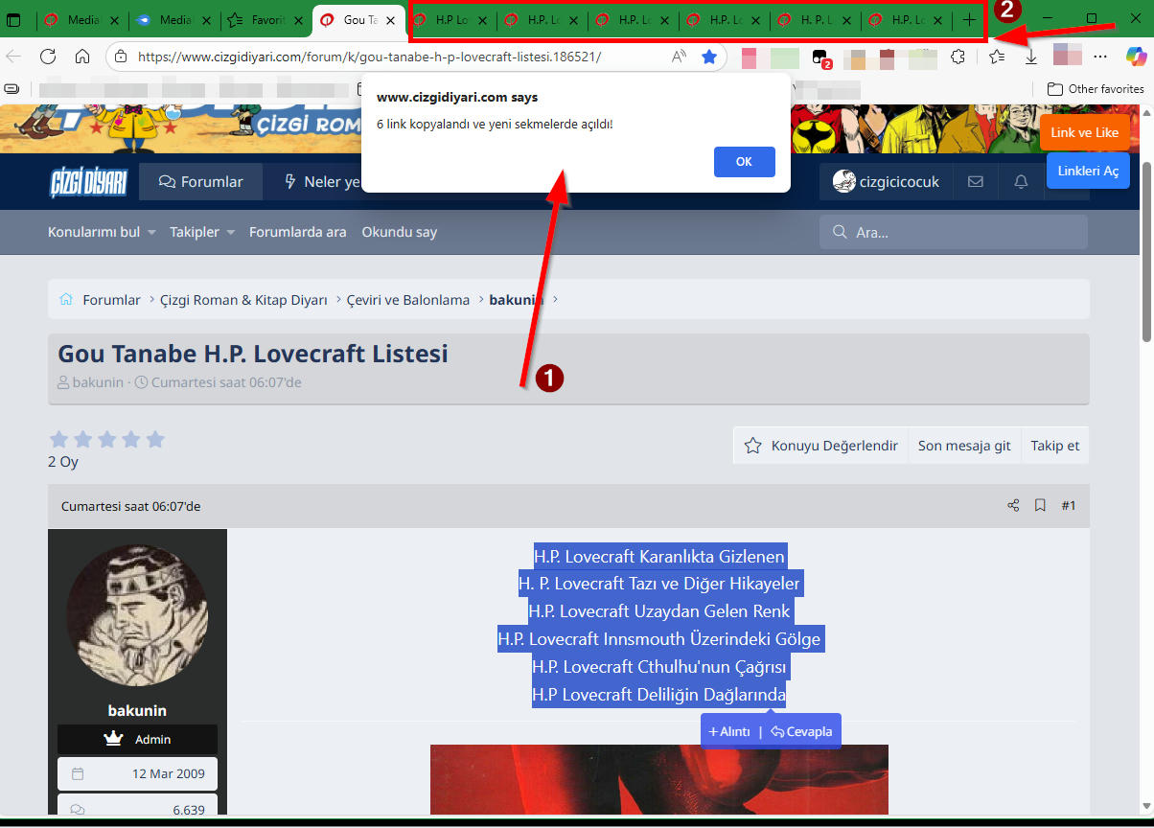Bookmark post #1 with bookmark icon

[x=1040, y=505]
